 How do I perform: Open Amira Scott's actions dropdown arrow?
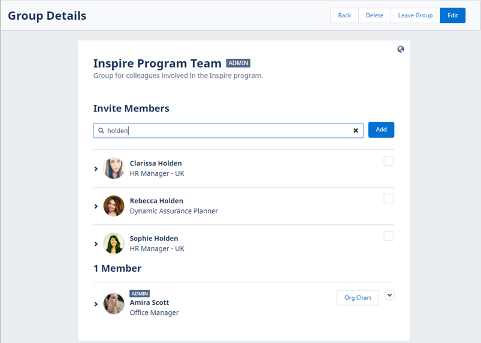(389, 295)
